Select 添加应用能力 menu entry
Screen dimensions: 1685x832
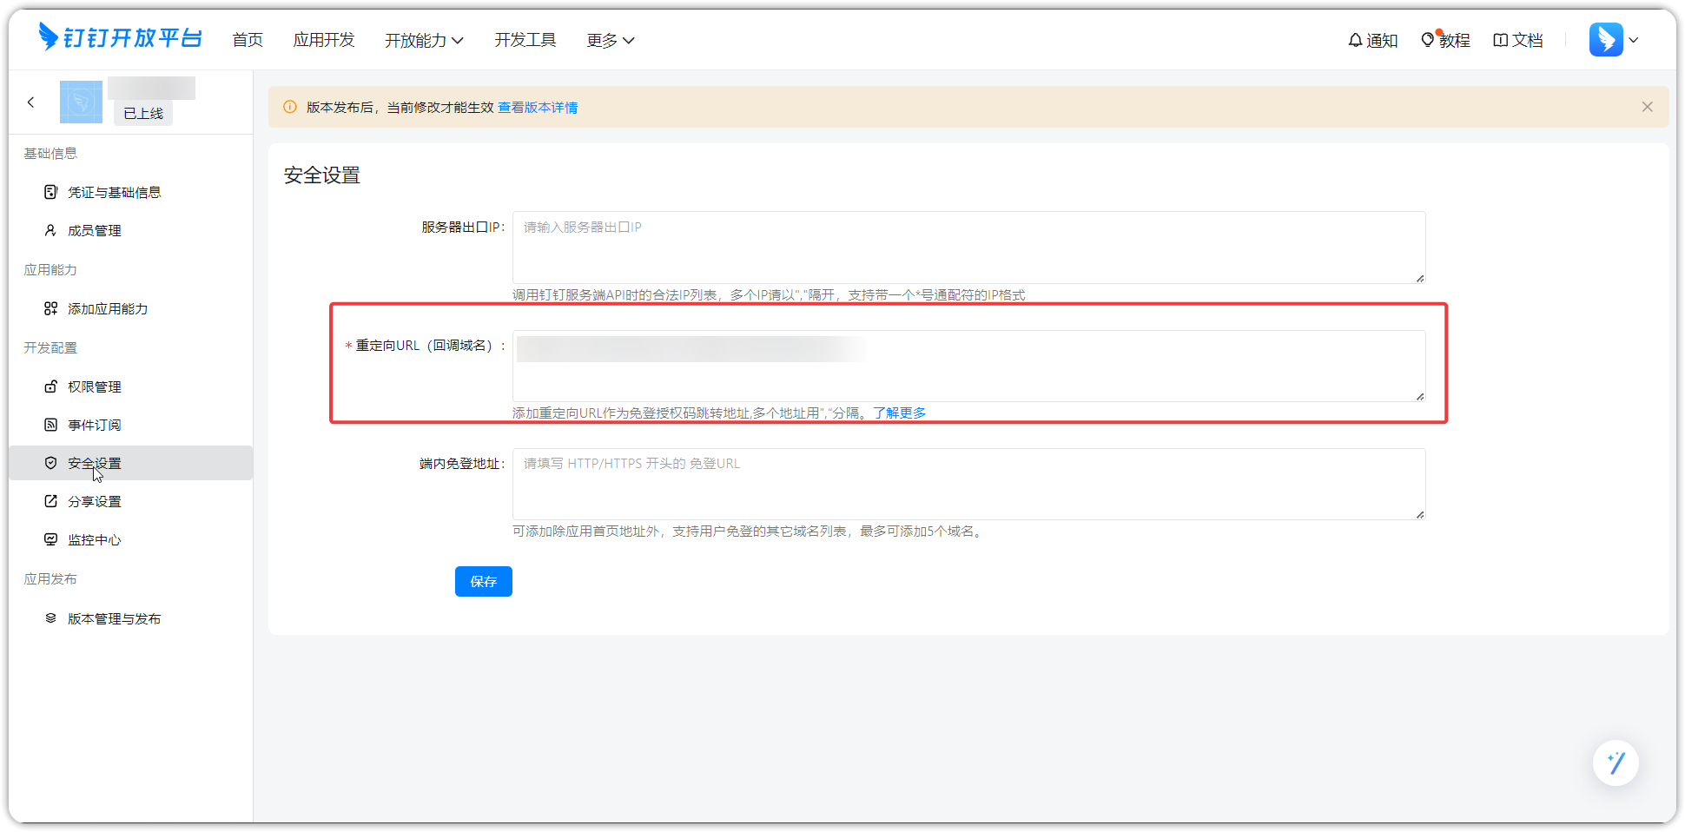130,308
